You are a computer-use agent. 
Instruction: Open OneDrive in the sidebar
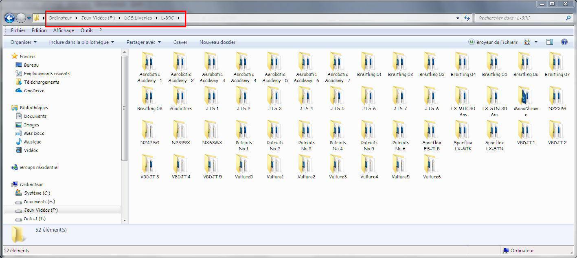pos(34,91)
